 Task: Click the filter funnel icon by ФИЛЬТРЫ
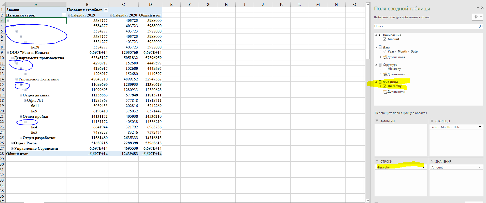tap(377, 121)
